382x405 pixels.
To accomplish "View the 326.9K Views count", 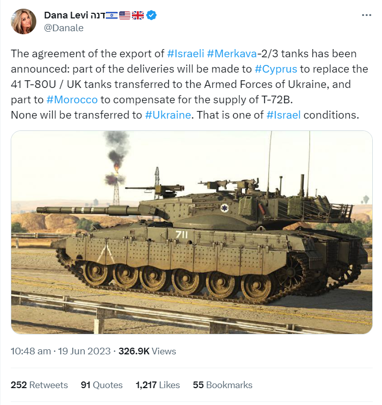I will [147, 351].
